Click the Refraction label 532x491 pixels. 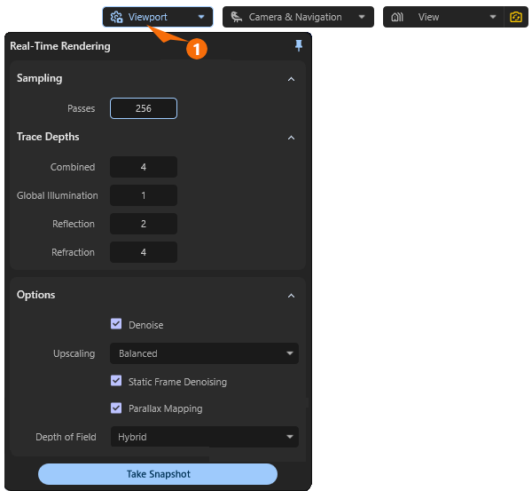(x=73, y=252)
